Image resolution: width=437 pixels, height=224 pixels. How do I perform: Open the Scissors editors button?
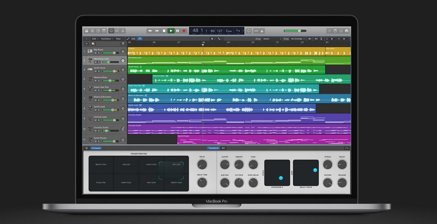[x=123, y=31]
